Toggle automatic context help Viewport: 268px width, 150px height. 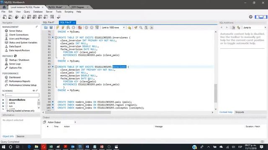(239, 27)
